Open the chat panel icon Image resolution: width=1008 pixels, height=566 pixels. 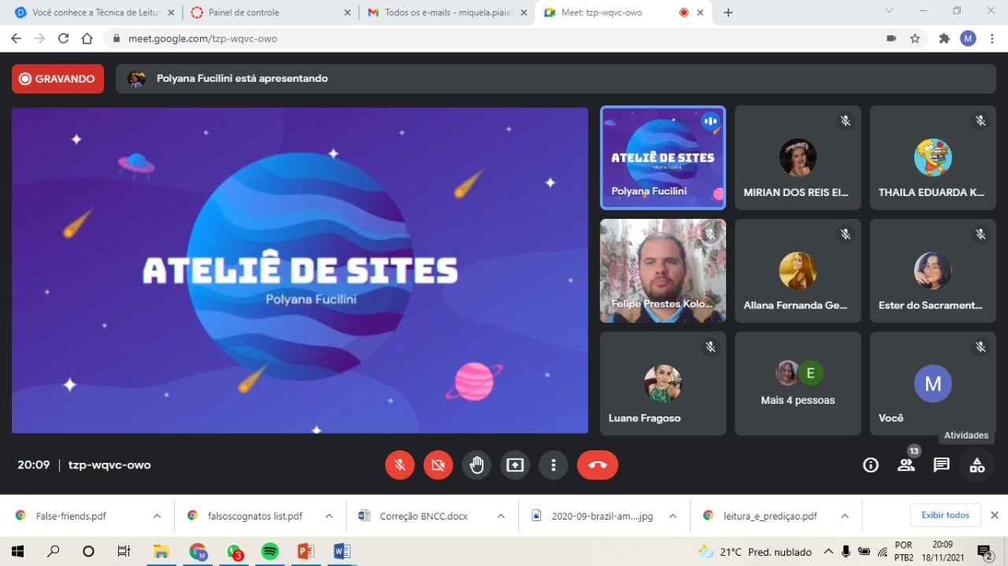coord(941,465)
